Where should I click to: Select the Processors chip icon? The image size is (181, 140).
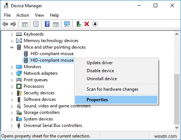tap(19, 86)
